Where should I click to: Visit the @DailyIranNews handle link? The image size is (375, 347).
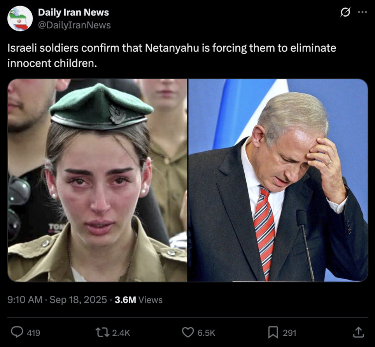point(74,25)
